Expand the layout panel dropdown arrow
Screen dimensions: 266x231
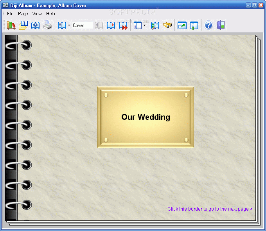(144, 25)
